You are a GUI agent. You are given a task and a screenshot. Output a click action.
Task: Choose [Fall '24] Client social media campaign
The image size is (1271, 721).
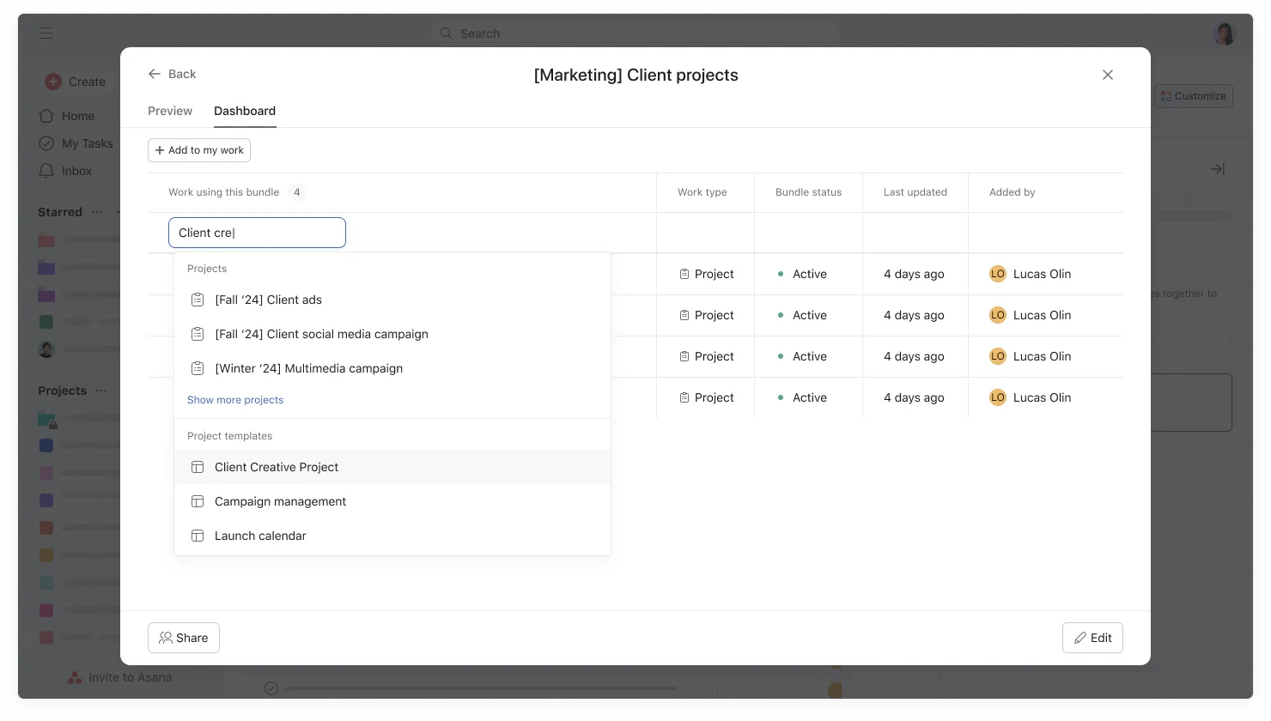(321, 334)
